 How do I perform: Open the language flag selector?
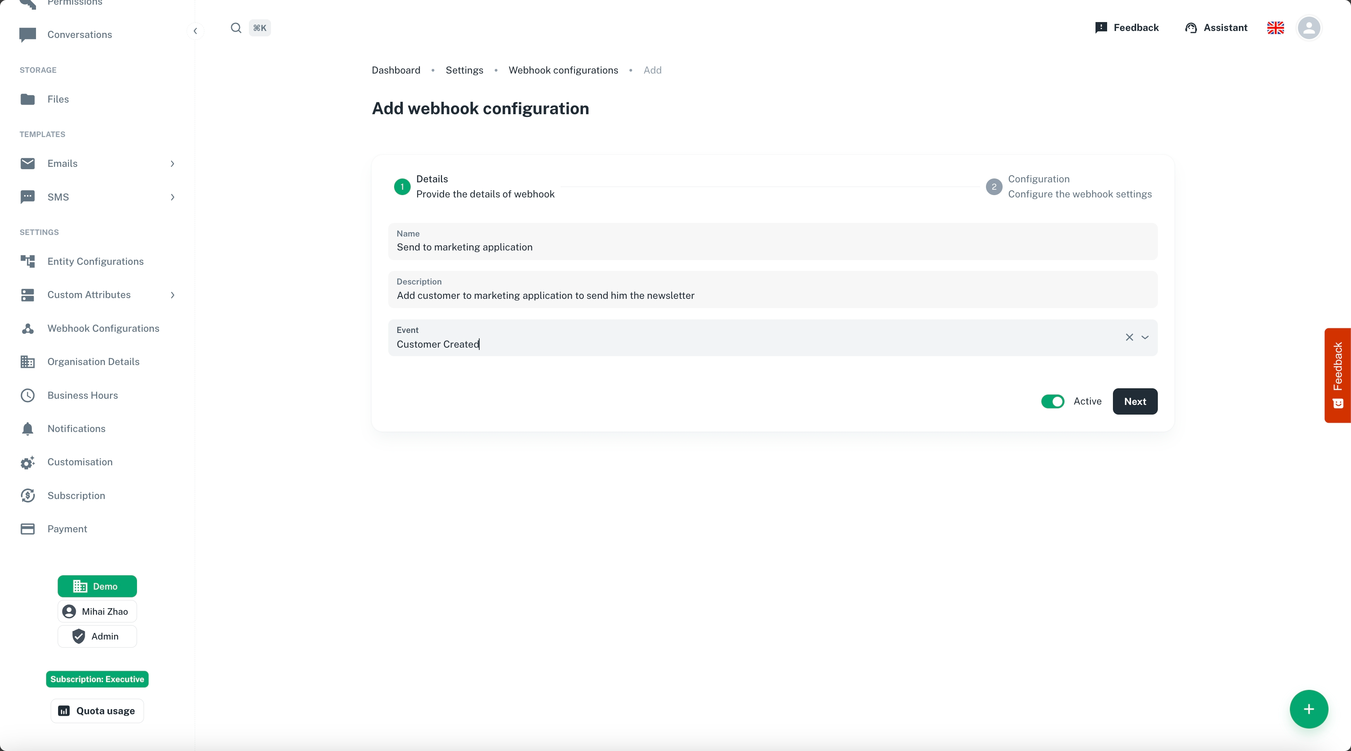point(1276,28)
